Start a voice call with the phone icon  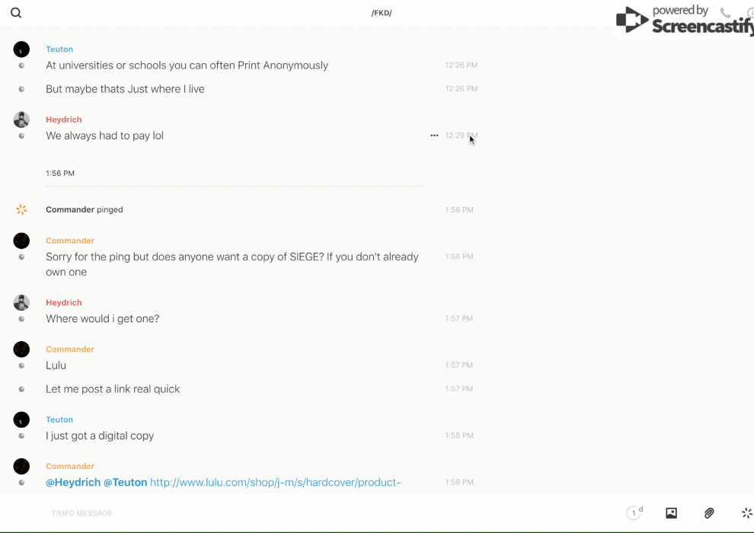(x=725, y=13)
